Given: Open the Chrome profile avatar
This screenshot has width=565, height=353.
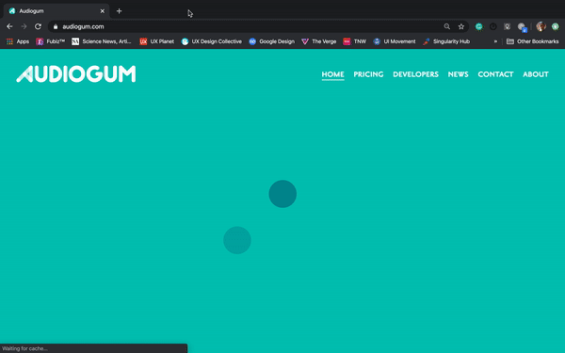Looking at the screenshot, I should [541, 26].
